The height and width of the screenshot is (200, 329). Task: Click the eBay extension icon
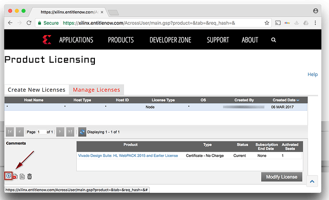288,23
